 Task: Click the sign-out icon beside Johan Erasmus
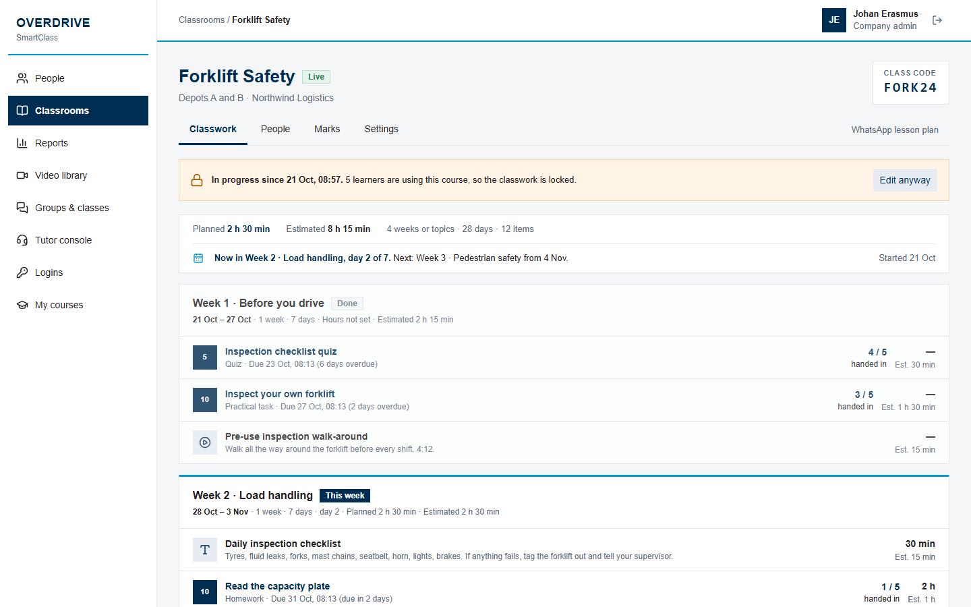tap(937, 20)
